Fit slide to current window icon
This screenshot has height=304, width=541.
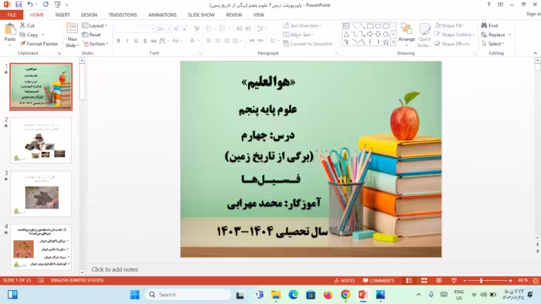pos(536,280)
